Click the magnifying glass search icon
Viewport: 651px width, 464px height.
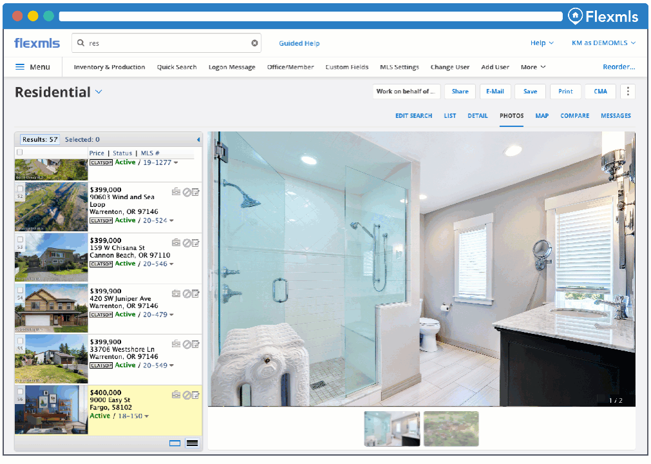80,43
